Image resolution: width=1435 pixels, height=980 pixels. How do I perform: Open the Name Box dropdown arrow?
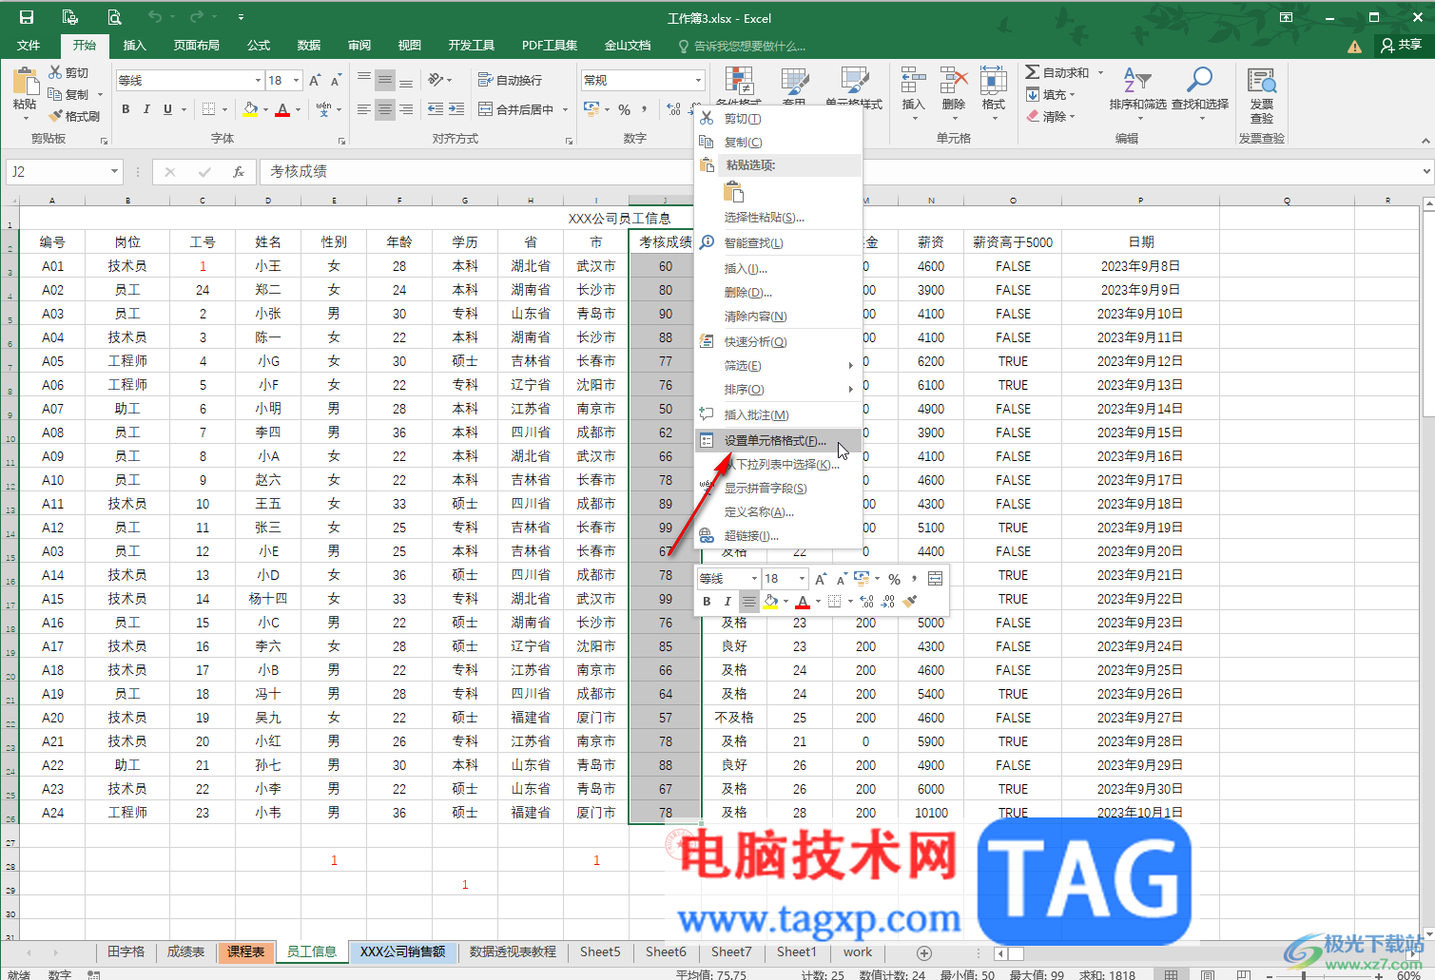click(x=115, y=172)
